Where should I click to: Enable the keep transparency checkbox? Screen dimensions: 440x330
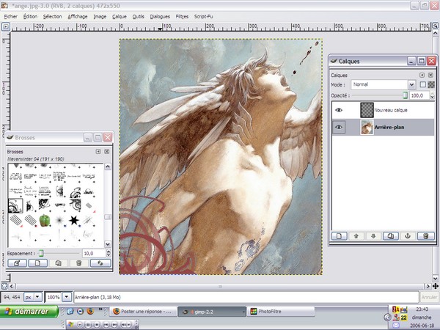point(422,84)
